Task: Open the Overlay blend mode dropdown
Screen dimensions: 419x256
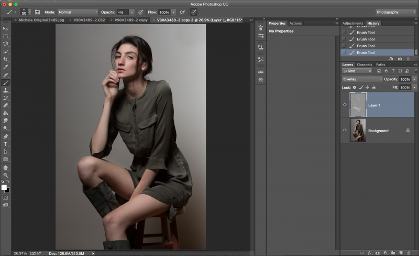Action: click(x=362, y=79)
